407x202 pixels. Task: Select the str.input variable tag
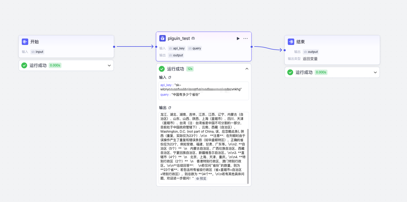pos(37,52)
